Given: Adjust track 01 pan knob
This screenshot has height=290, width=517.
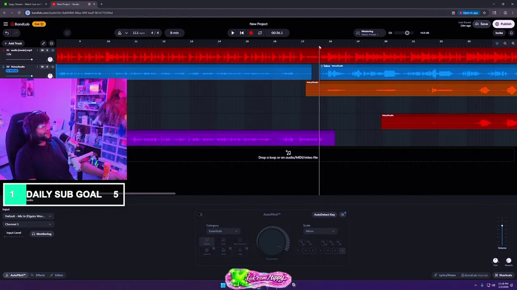Looking at the screenshot, I should [x=50, y=60].
